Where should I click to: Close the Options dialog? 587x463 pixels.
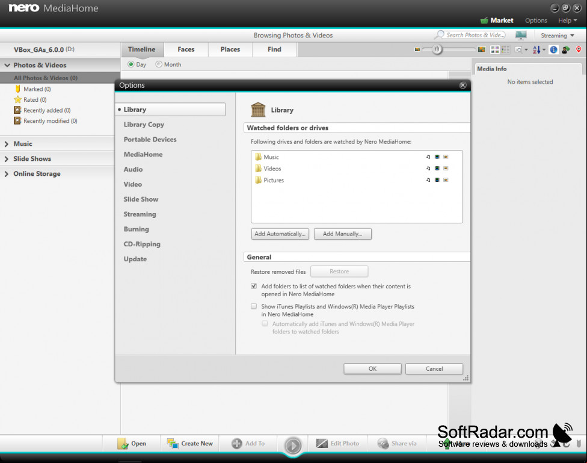coord(463,85)
